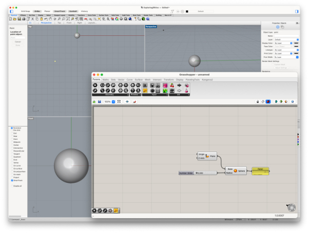309x233 pixels.
Task: Click the black arrow icon in Grasshopper Util group
Action: tap(179, 86)
